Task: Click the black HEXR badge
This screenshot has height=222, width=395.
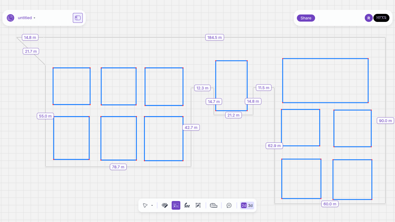Action: [x=381, y=18]
